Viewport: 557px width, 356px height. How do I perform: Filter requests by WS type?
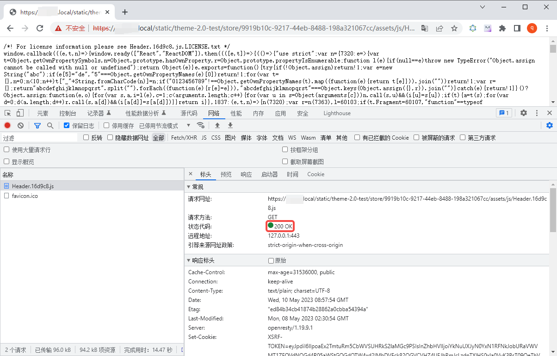[292, 137]
